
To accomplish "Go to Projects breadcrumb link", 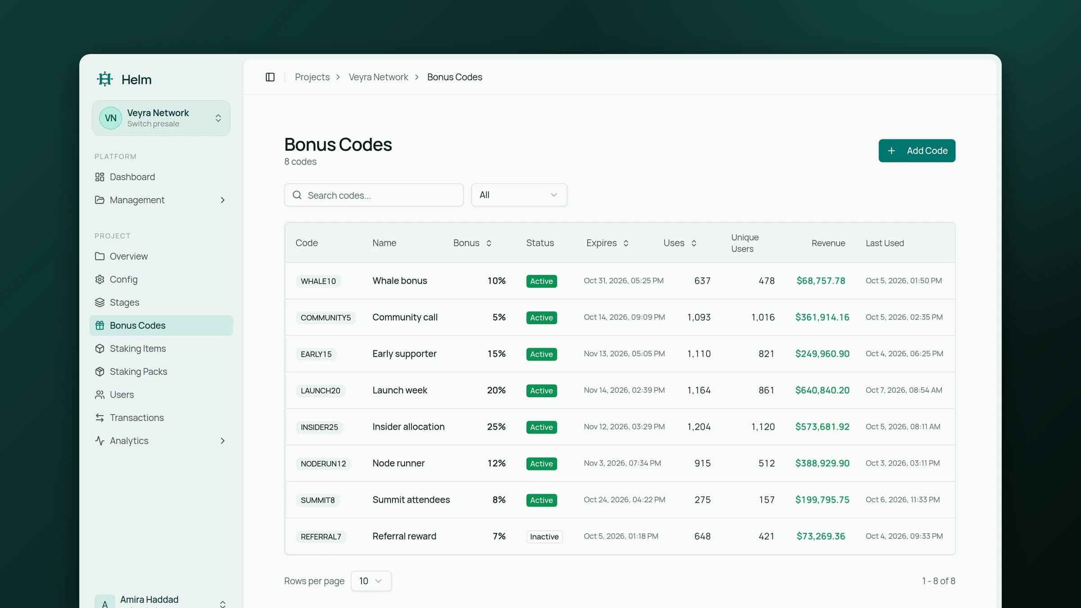I will tap(312, 77).
